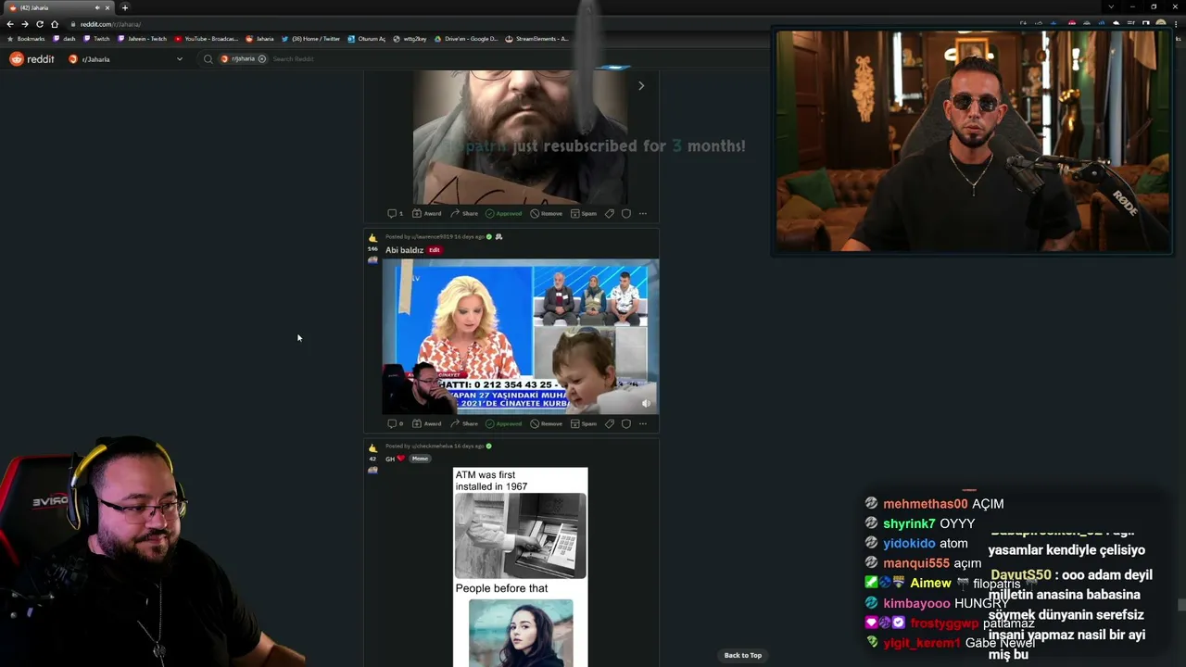Open the Jahrein - Twitch bookmark
This screenshot has width=1186, height=667.
click(x=143, y=39)
